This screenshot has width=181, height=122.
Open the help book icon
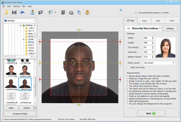pyautogui.click(x=63, y=12)
